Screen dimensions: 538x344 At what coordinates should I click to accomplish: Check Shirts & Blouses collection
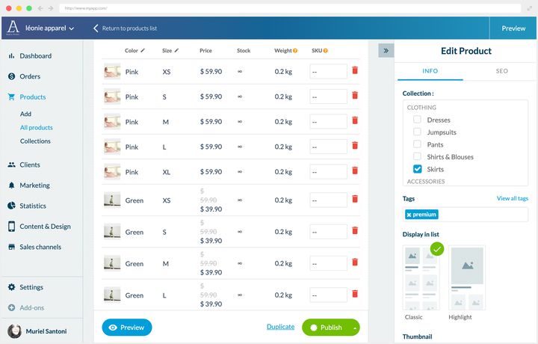pyautogui.click(x=417, y=156)
